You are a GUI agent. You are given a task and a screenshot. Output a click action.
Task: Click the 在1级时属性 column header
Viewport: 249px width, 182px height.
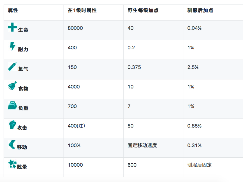[x=82, y=11]
